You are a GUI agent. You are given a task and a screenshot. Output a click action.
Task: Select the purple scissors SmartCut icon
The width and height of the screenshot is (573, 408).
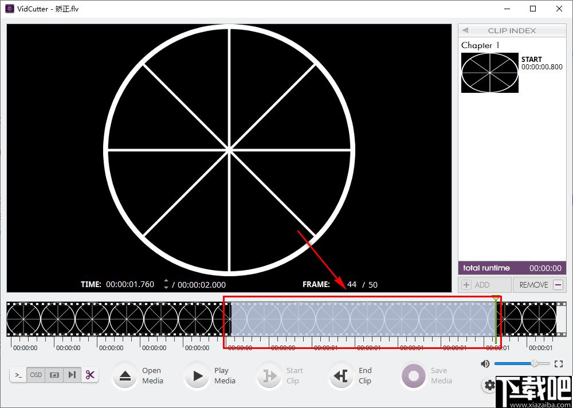[x=90, y=375]
